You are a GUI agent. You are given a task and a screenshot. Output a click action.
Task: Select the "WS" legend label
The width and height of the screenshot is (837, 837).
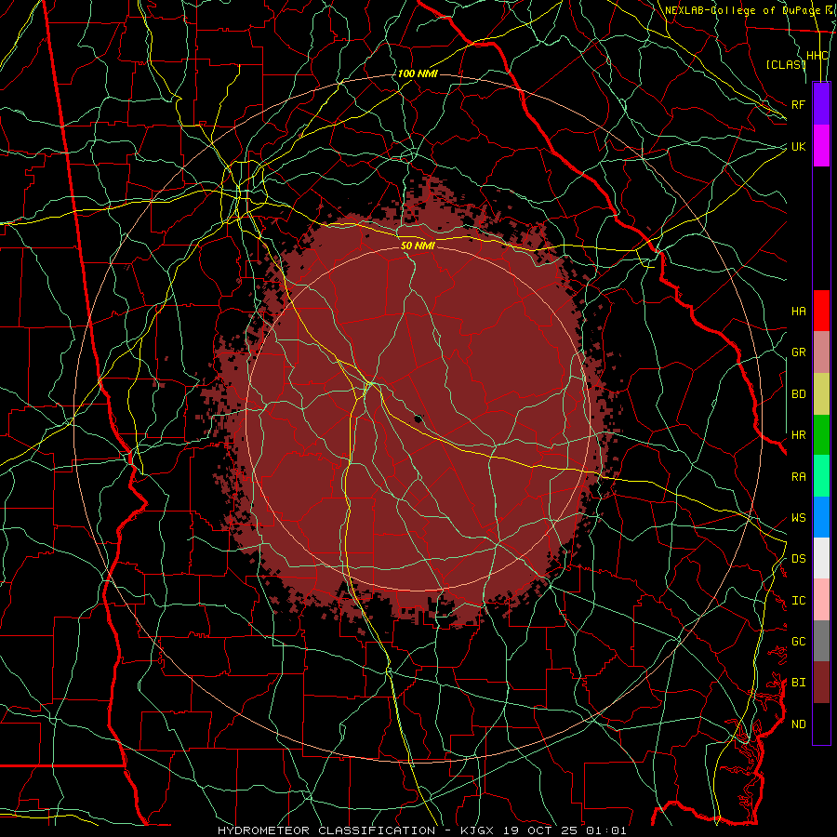798,518
